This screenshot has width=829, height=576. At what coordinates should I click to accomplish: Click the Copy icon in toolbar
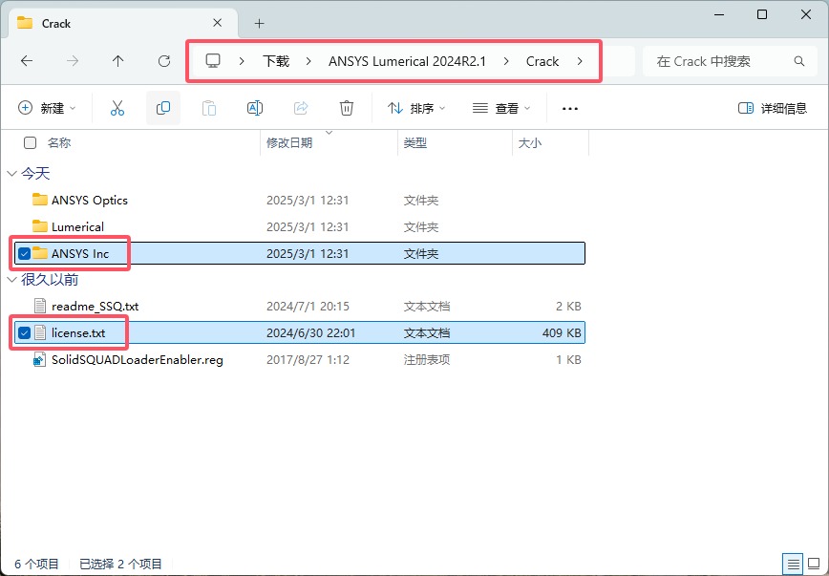[163, 109]
